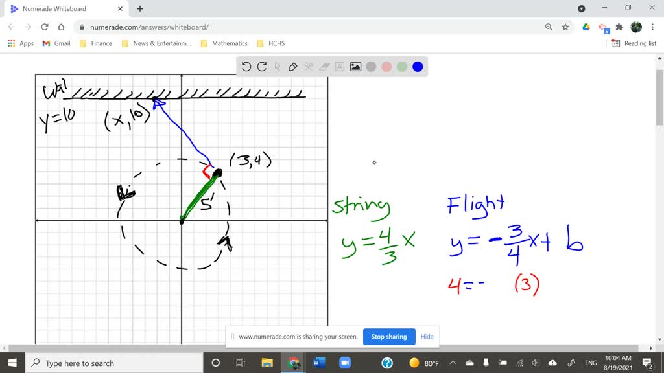
Task: Go forward in browser history
Action: pyautogui.click(x=28, y=27)
